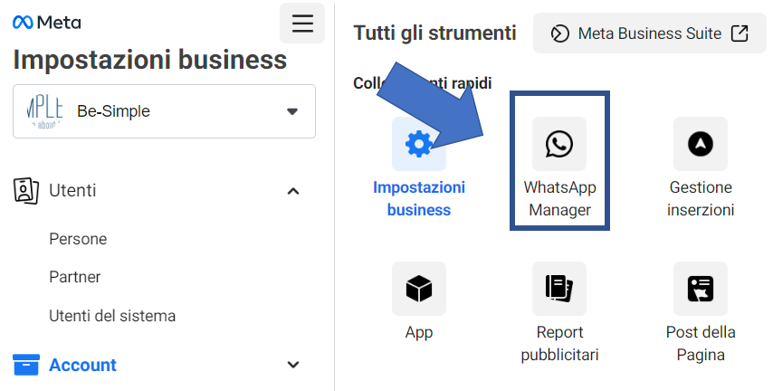Click the Impostazioni business heading
The image size is (773, 391).
pyautogui.click(x=150, y=60)
